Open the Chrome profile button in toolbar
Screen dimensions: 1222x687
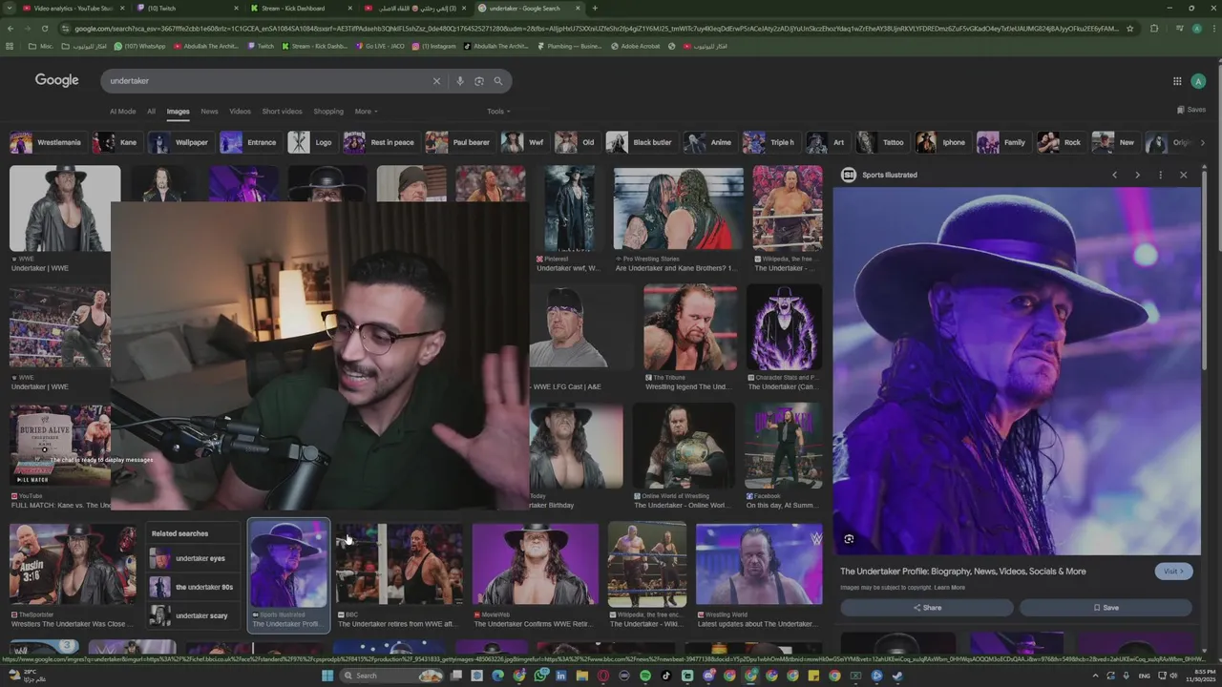[x=1197, y=29]
